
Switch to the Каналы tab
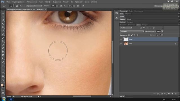tap(123, 22)
